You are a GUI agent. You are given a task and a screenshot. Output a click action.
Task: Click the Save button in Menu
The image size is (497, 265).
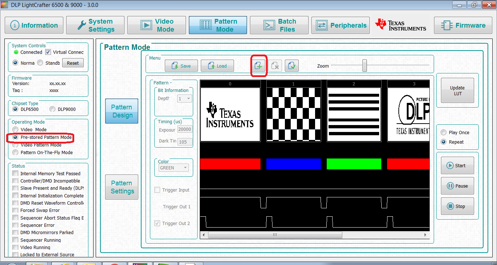click(x=181, y=66)
